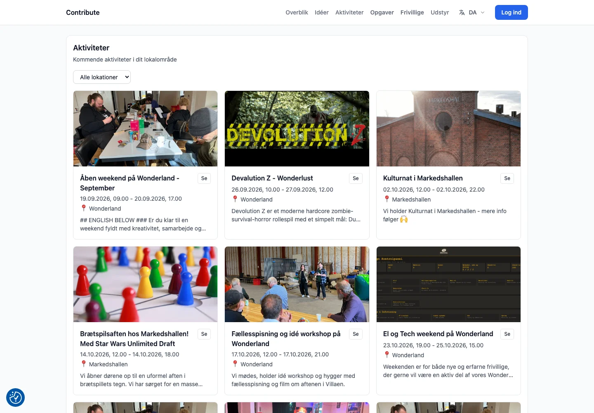Click location pin on Brætspilsaften card
This screenshot has width=594, height=413.
point(84,364)
